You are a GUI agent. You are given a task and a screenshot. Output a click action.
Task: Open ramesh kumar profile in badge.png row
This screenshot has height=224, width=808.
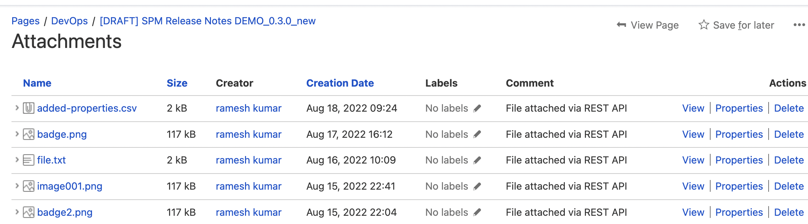pyautogui.click(x=249, y=134)
